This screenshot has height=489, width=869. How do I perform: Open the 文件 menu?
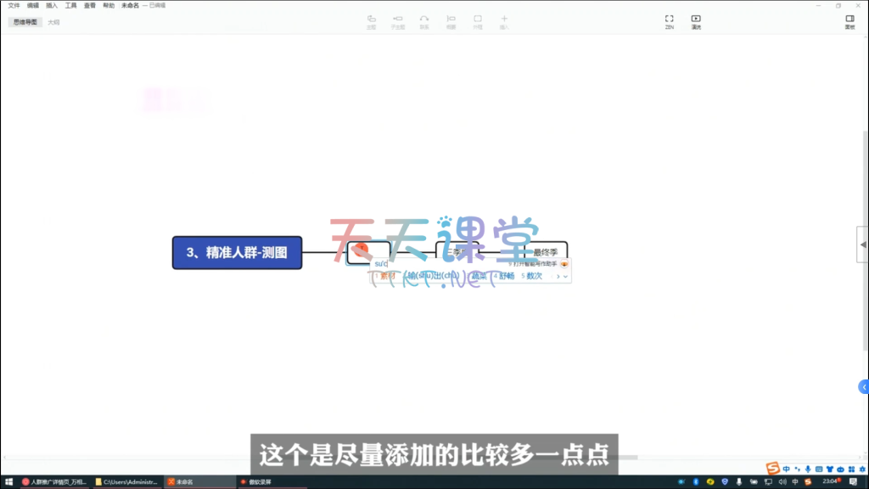click(x=14, y=5)
